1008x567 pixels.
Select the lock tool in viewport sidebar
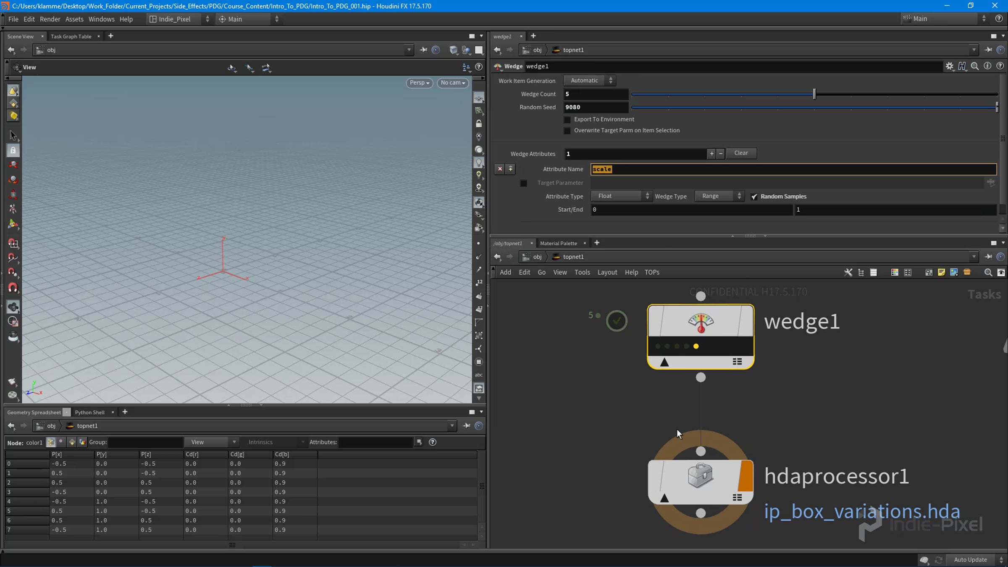pos(13,150)
